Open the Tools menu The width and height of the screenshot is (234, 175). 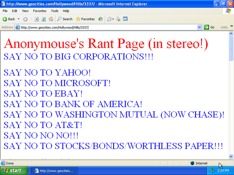pos(54,11)
